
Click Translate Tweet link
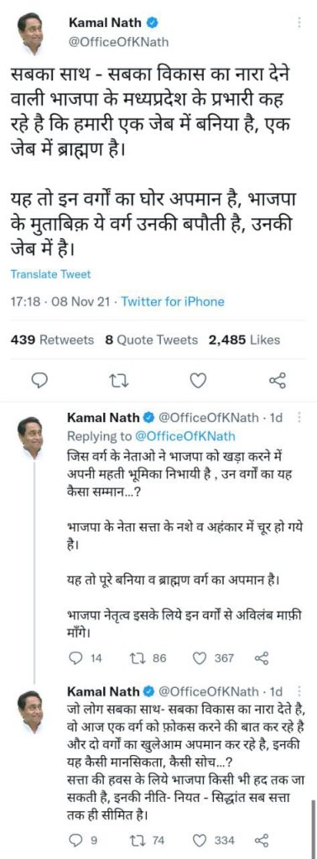[x=50, y=274]
